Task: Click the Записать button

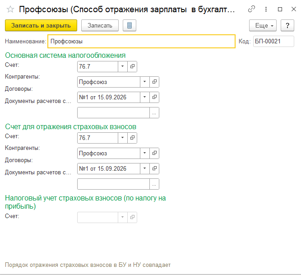Action: [100, 25]
